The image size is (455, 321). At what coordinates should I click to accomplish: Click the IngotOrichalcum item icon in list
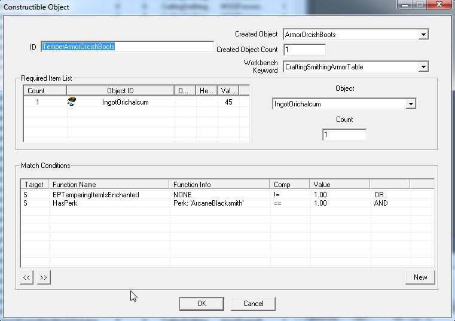tap(72, 102)
